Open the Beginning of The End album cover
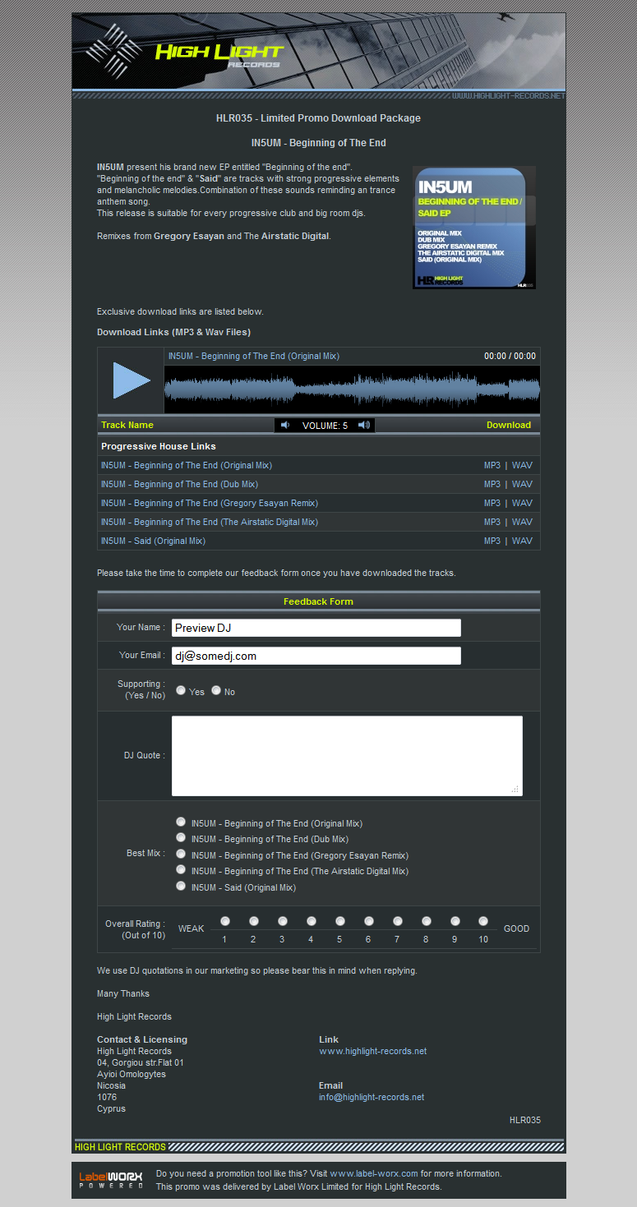 [x=474, y=228]
